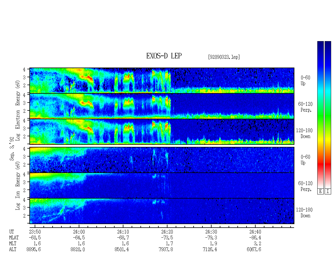Click the MLAT value -73.5

167,238
